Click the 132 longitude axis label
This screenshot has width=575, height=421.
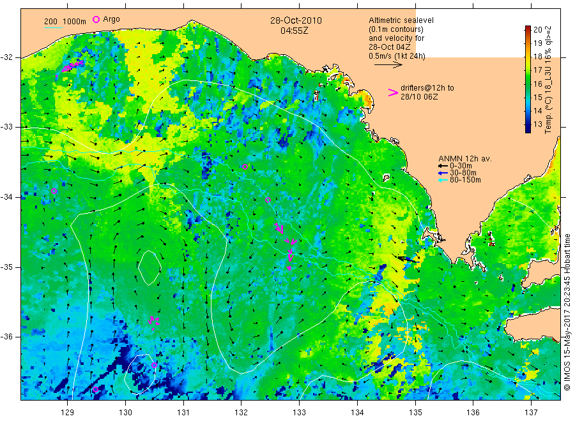tap(241, 413)
